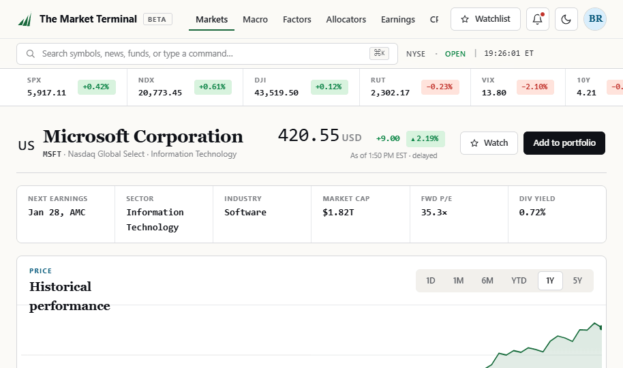Click the SPX index ticker tile
The image size is (623, 368).
click(71, 87)
